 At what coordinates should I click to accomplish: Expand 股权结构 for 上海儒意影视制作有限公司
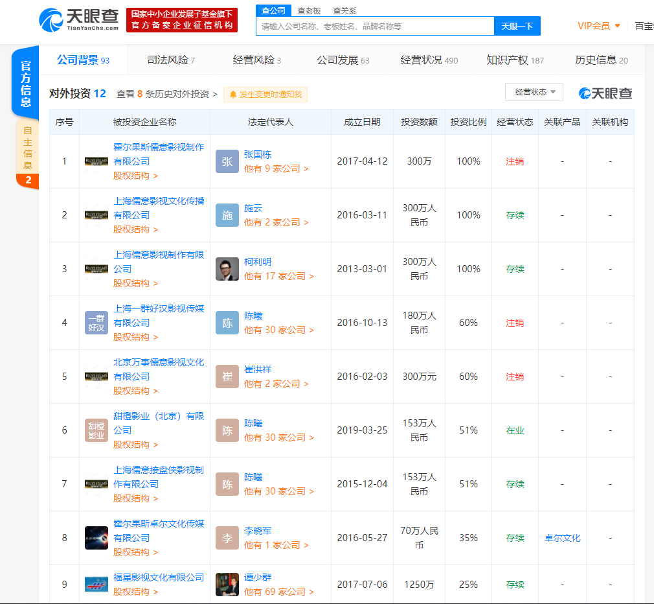(135, 283)
